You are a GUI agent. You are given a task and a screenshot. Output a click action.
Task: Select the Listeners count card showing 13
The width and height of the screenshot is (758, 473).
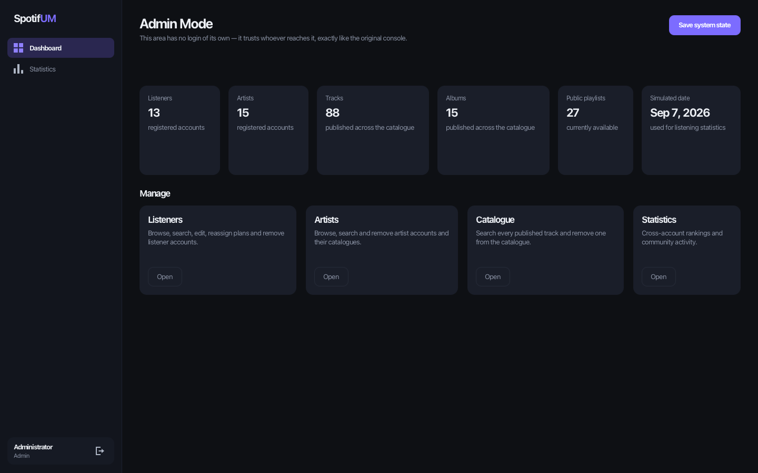click(179, 130)
